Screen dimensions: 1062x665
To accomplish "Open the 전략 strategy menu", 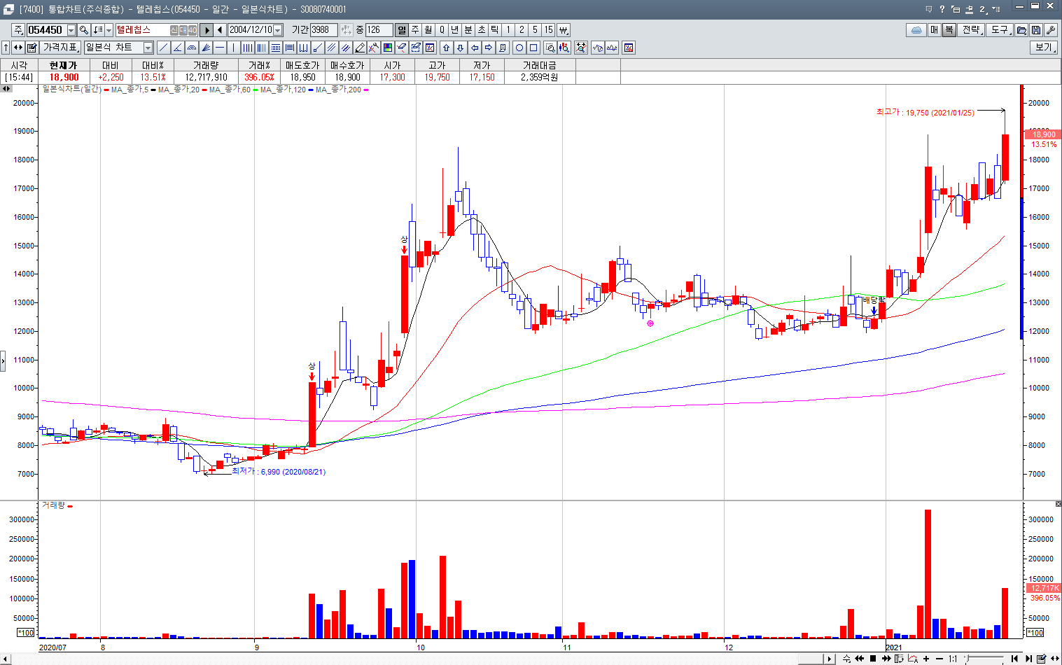I will tap(972, 30).
